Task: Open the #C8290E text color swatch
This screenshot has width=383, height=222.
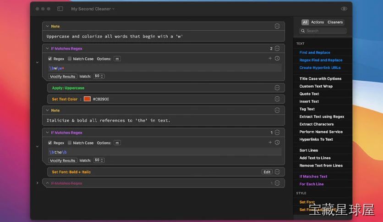Action: (87, 99)
